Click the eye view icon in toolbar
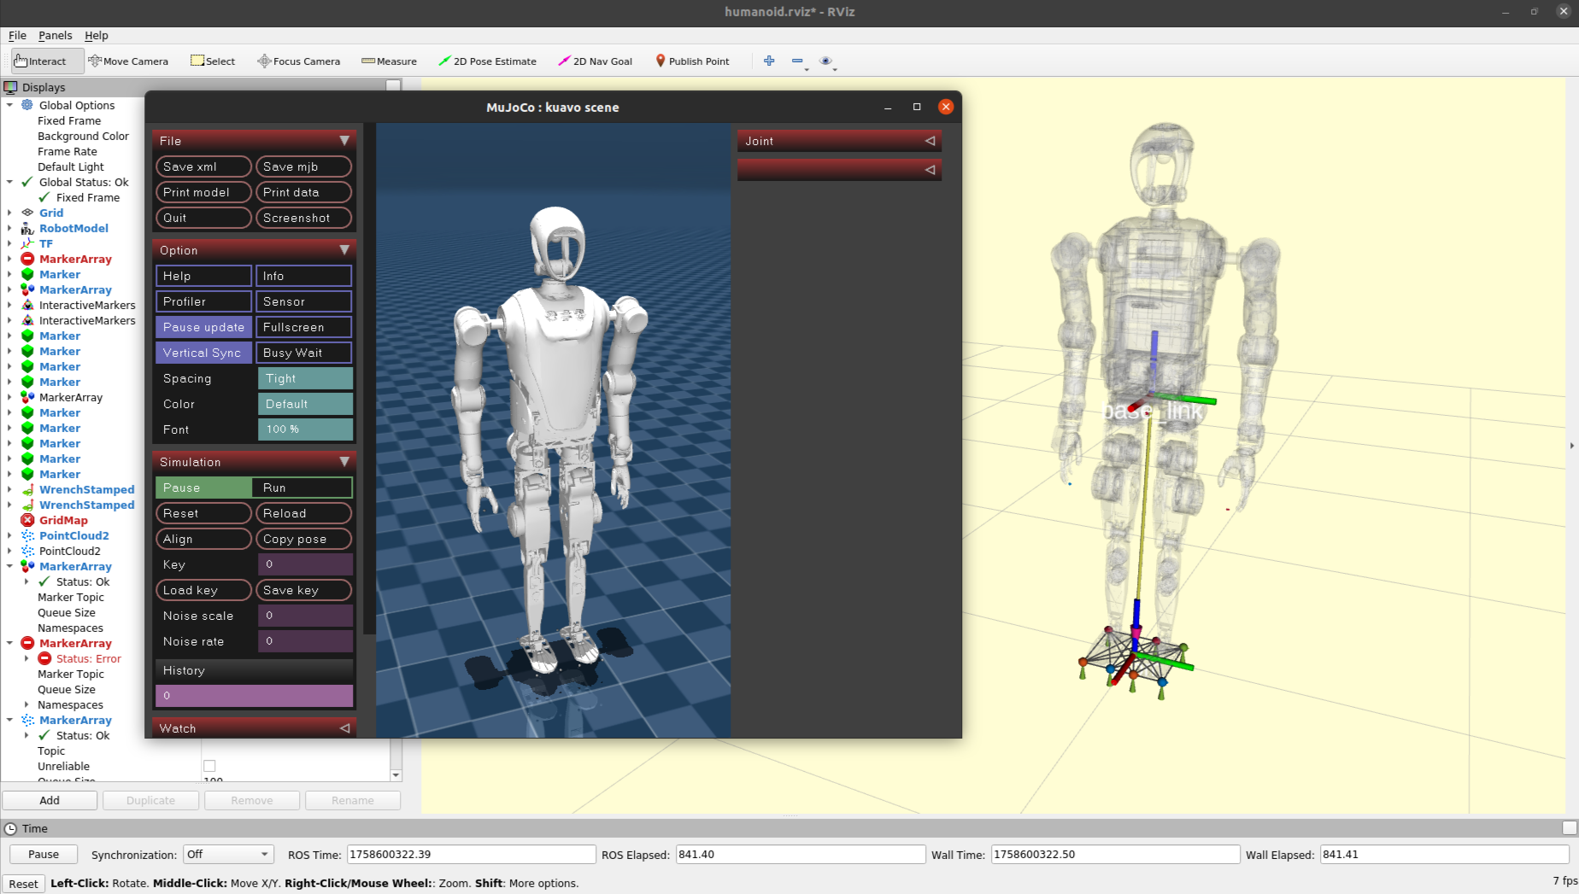The height and width of the screenshot is (894, 1579). (825, 61)
